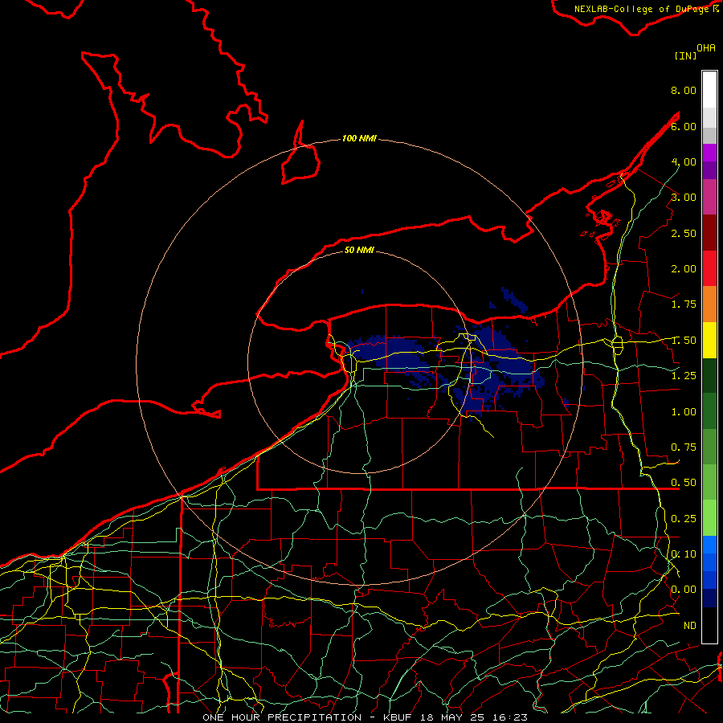723x723 pixels.
Task: Click the 2.50 legend value
Action: 684,233
